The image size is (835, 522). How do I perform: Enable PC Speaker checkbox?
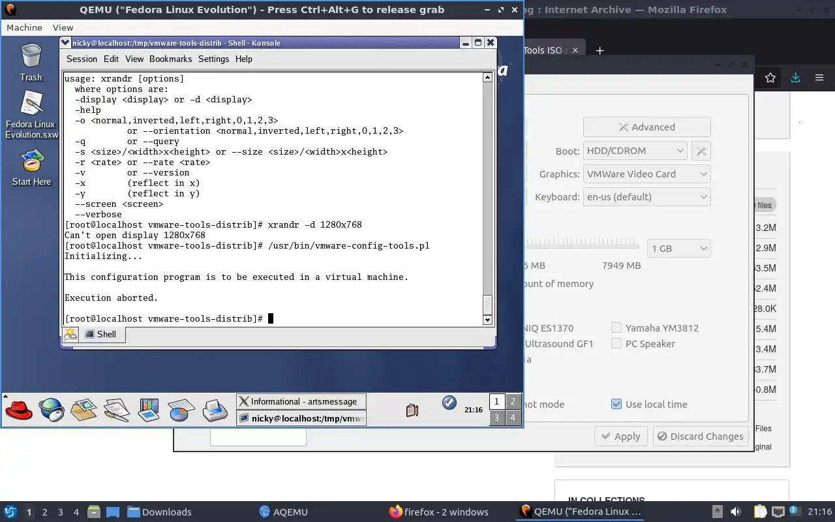pyautogui.click(x=616, y=343)
